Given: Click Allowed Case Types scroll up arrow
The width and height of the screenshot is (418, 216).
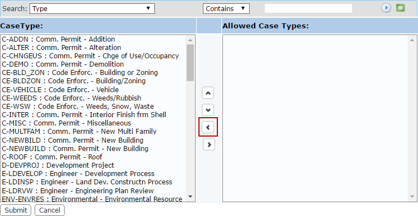Looking at the screenshot, I should pyautogui.click(x=412, y=40).
